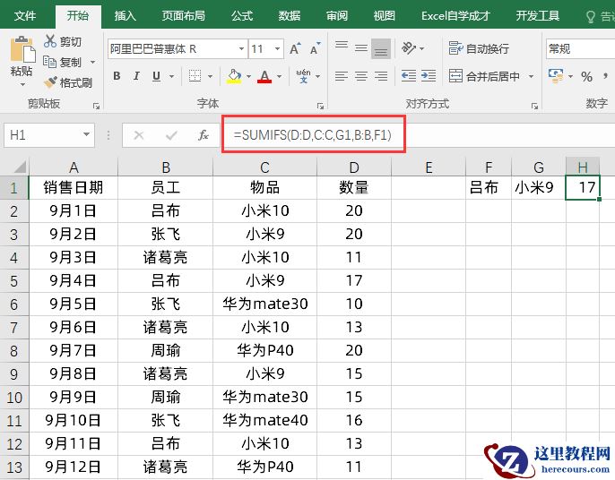Click the Cut scissors icon
Image resolution: width=615 pixels, height=480 pixels.
(50, 41)
